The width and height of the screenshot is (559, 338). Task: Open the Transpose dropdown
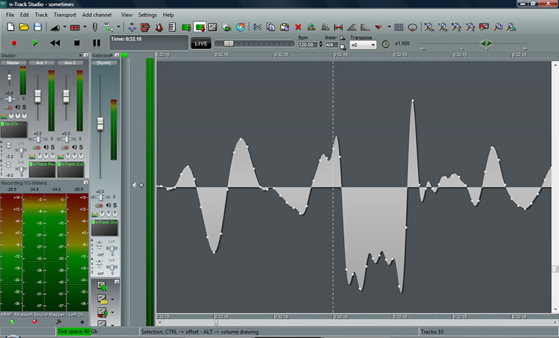373,45
